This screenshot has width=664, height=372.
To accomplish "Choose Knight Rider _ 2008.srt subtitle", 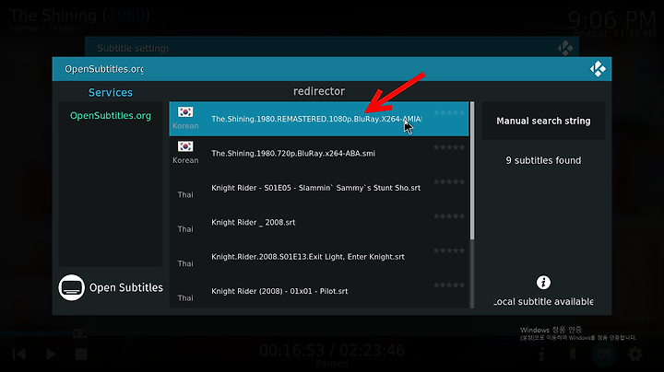I will point(318,222).
